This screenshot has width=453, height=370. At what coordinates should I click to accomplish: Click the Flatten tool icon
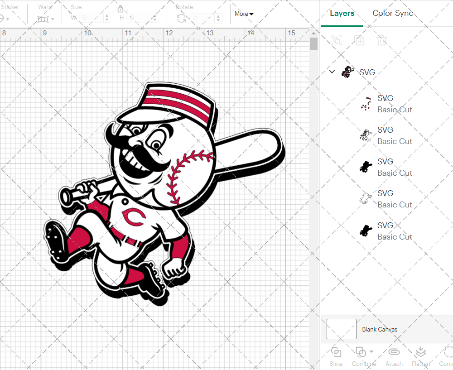click(421, 352)
